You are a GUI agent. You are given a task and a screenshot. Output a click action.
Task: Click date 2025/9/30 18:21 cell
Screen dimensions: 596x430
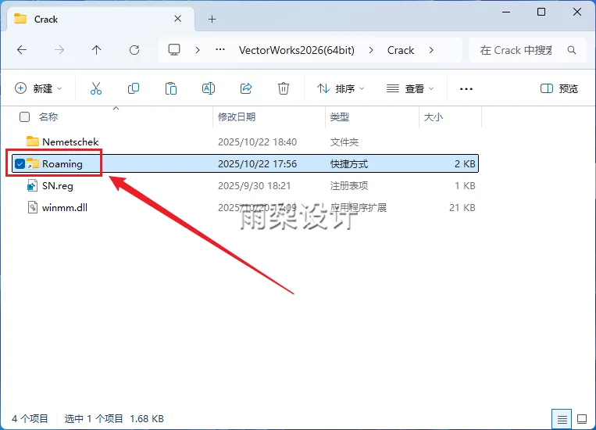255,186
